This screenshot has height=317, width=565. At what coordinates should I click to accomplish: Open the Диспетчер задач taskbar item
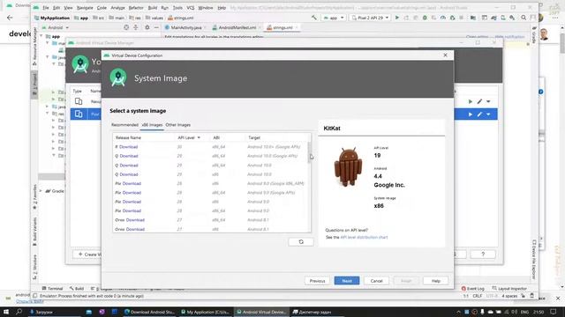coord(312,312)
